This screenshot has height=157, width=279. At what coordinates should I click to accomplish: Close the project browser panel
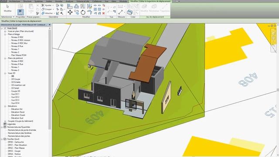[50, 25]
